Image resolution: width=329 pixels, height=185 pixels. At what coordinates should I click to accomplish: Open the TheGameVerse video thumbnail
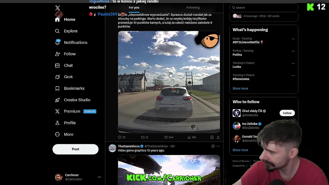click(169, 170)
